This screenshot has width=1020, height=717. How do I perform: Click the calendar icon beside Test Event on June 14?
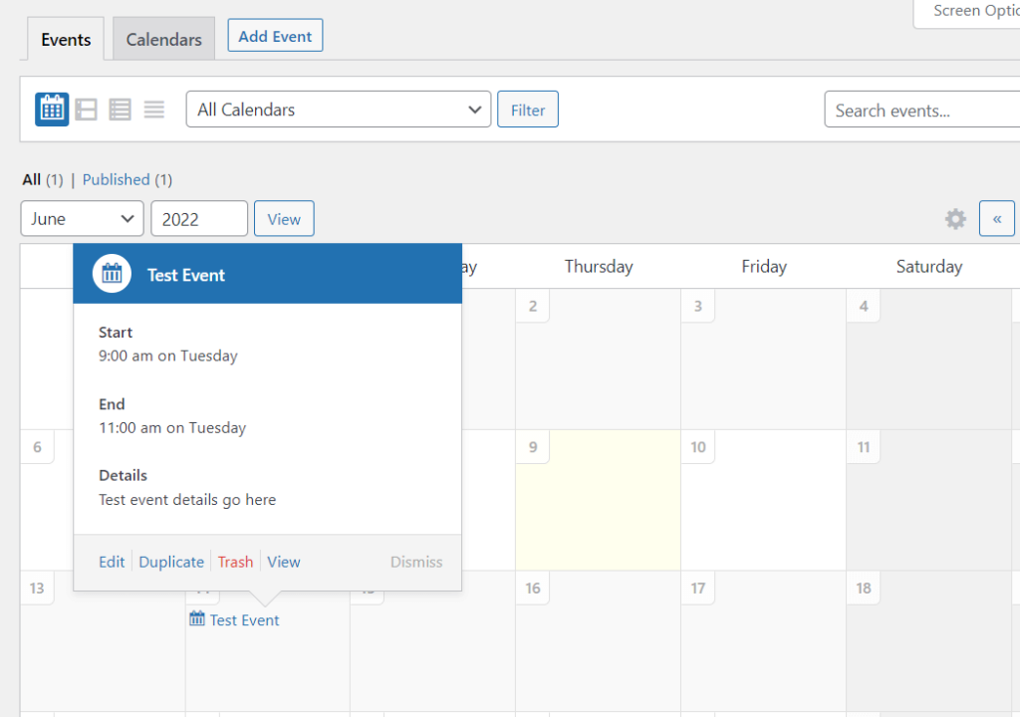pos(195,618)
